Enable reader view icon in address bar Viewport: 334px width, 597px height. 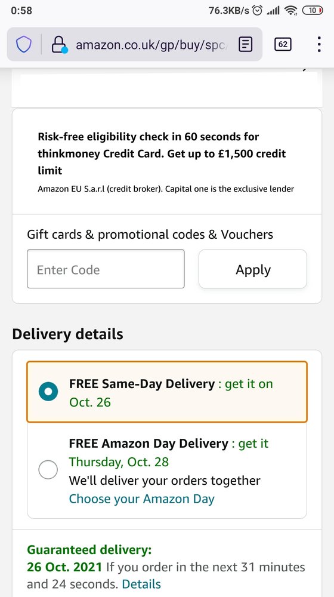click(245, 45)
